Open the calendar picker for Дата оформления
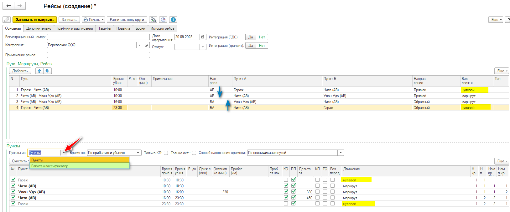510x212 pixels. coord(203,37)
